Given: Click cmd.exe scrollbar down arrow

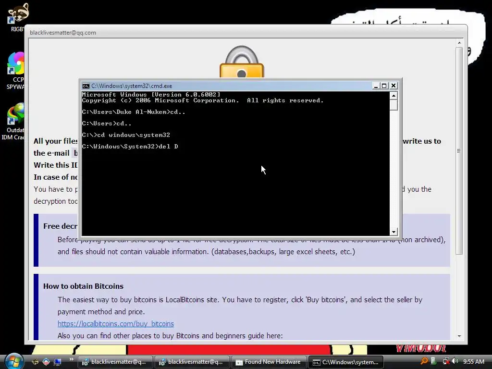Looking at the screenshot, I should coord(394,232).
